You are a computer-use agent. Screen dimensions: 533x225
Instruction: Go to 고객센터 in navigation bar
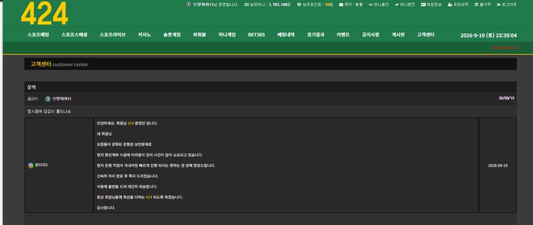click(426, 35)
